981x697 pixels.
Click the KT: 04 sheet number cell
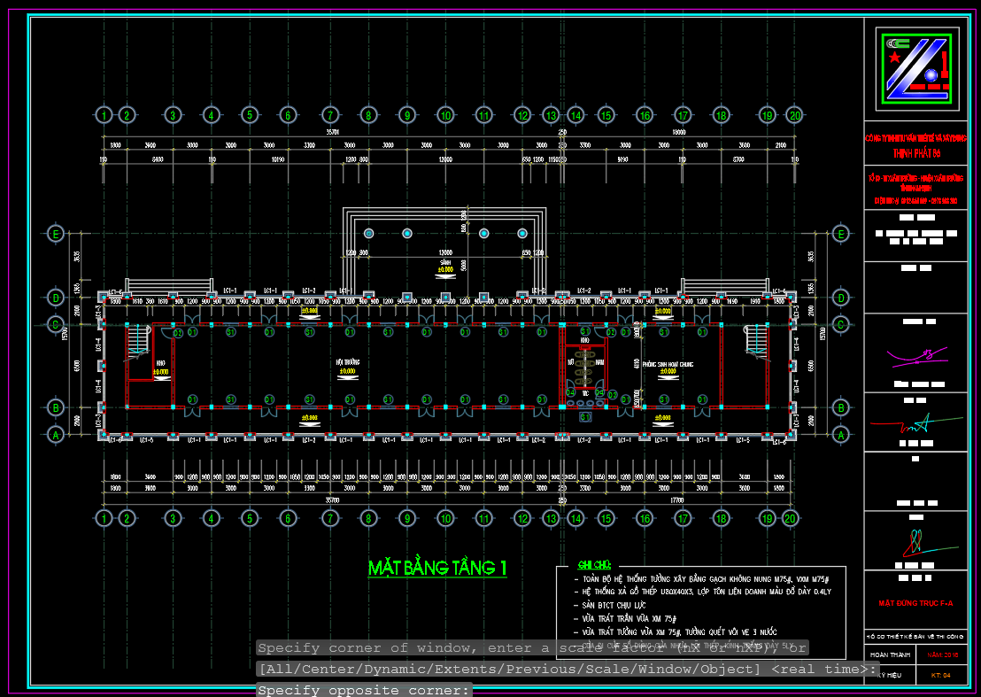[940, 675]
